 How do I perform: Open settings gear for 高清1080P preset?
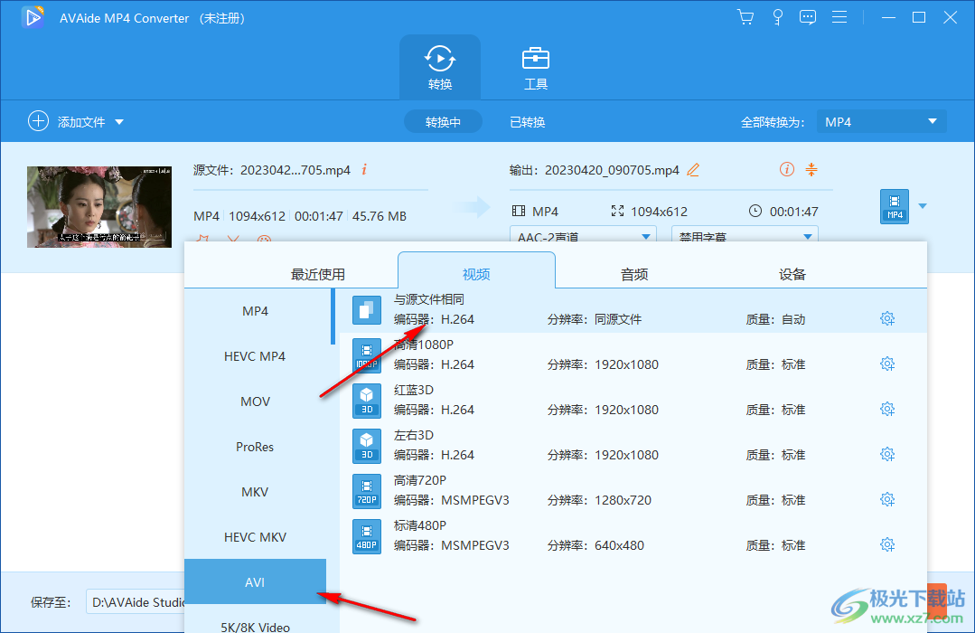click(887, 364)
